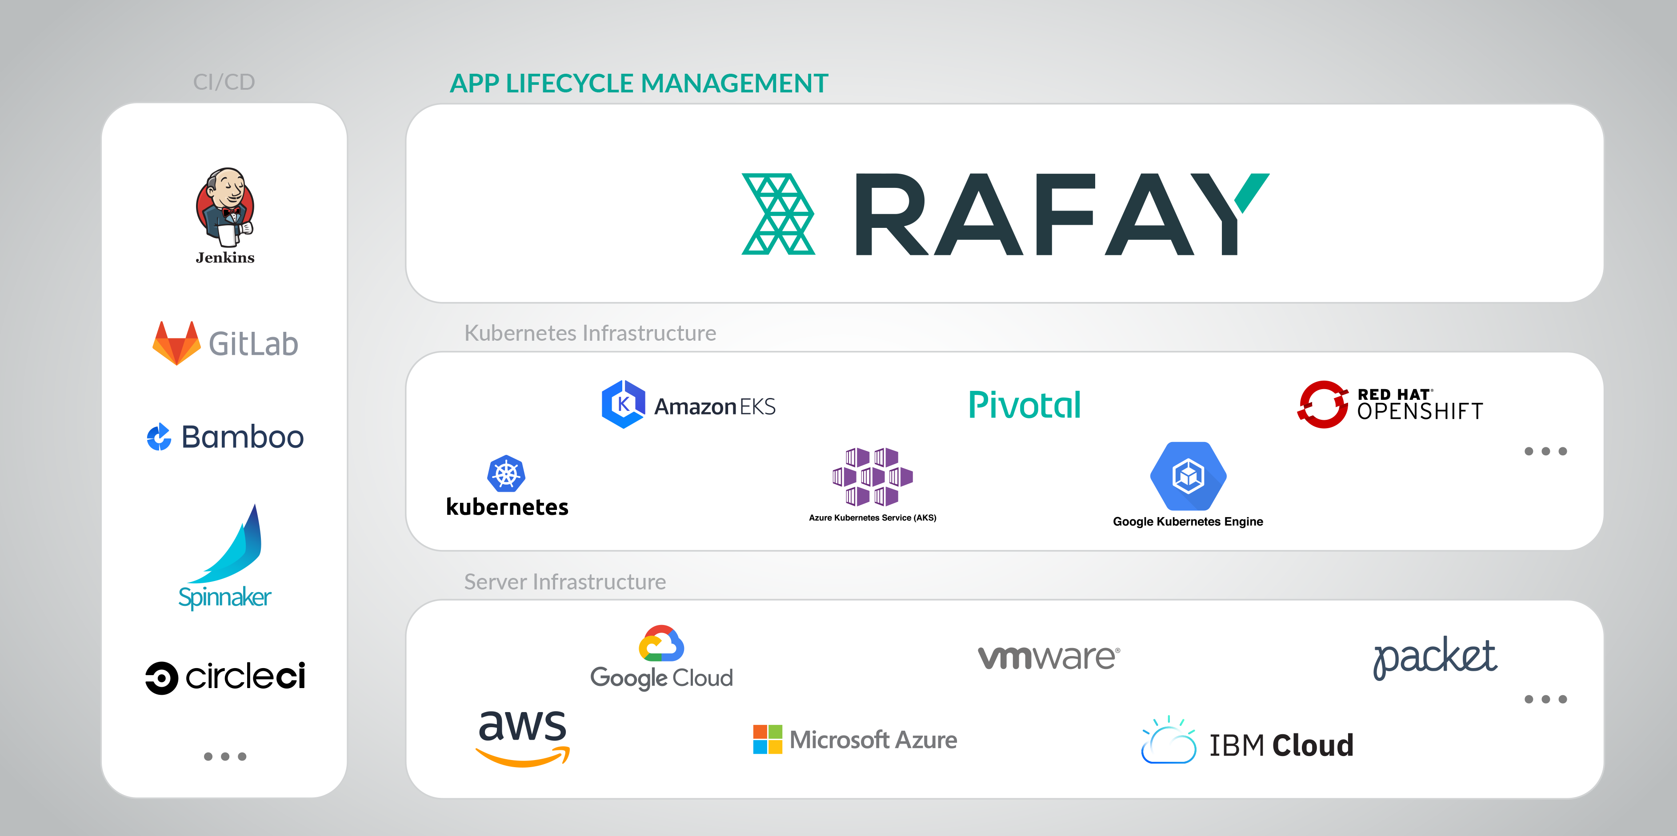Screen dimensions: 1677x836
Task: Click the Google Cloud logo
Action: click(661, 658)
